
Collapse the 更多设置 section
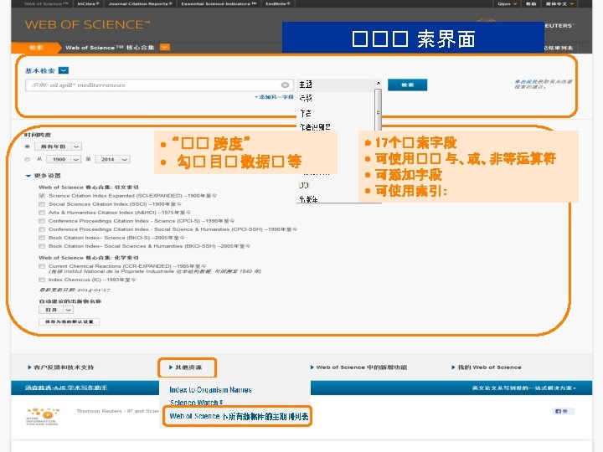click(x=43, y=176)
